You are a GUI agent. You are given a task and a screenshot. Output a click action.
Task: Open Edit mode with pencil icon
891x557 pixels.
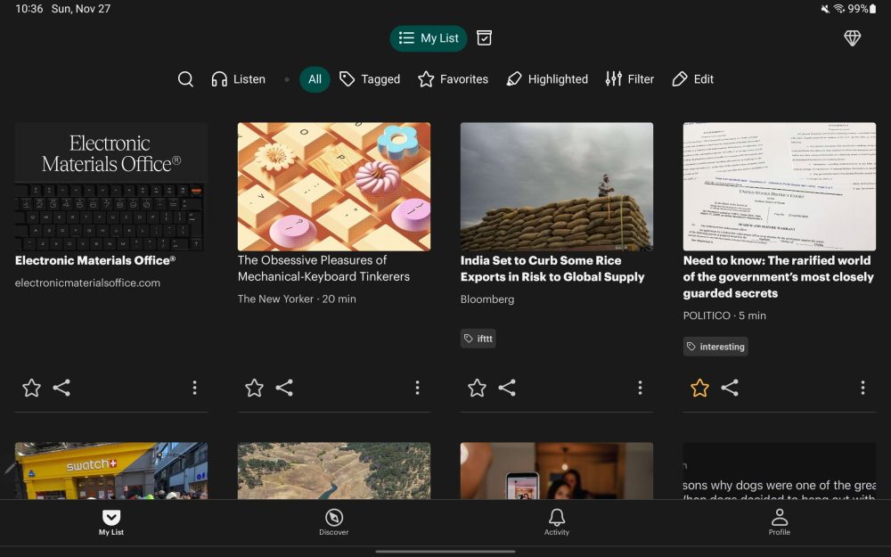(x=692, y=79)
